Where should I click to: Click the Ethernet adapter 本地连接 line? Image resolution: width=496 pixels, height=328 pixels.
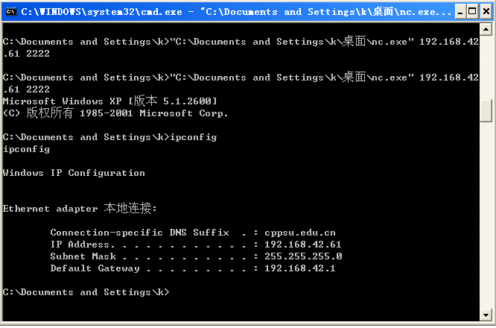click(x=80, y=209)
